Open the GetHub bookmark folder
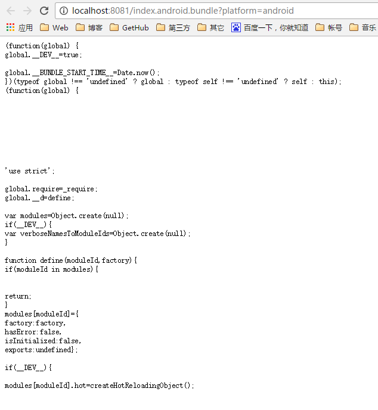The height and width of the screenshot is (410, 378). click(129, 27)
